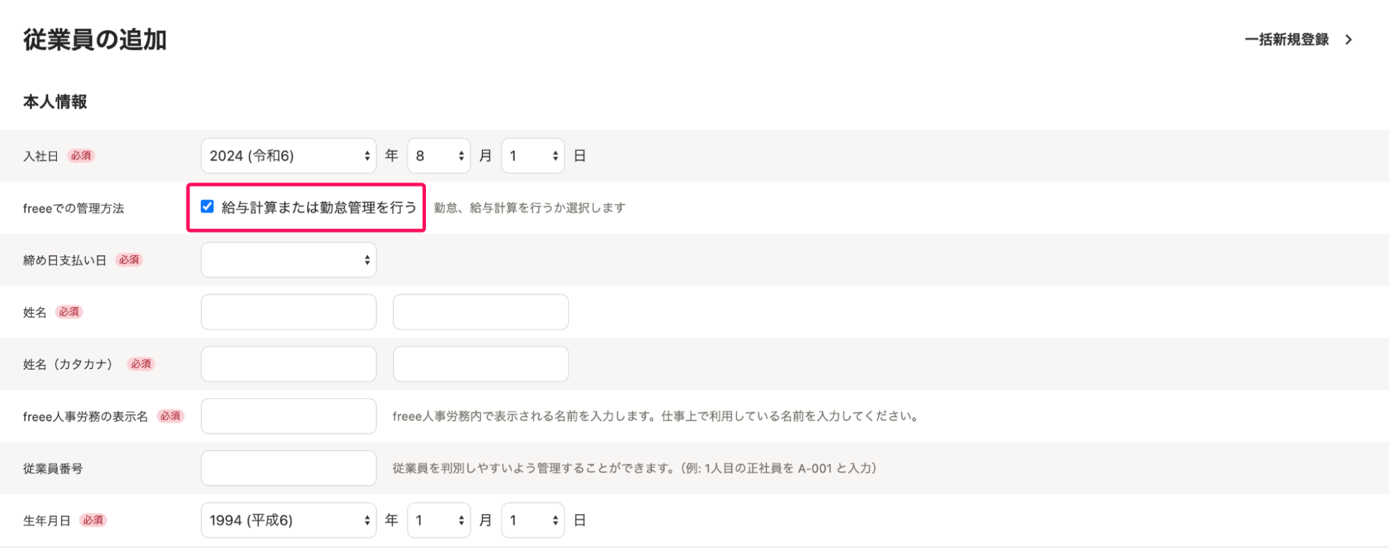Click the first 姓名 input field
1389x554 pixels.
click(x=288, y=312)
